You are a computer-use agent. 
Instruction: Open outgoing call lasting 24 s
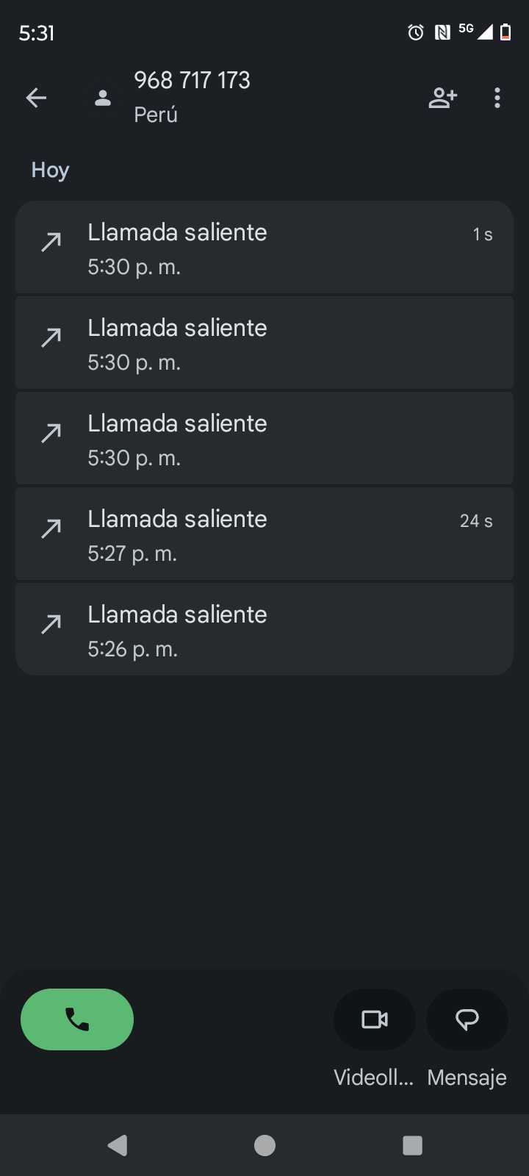click(x=264, y=534)
